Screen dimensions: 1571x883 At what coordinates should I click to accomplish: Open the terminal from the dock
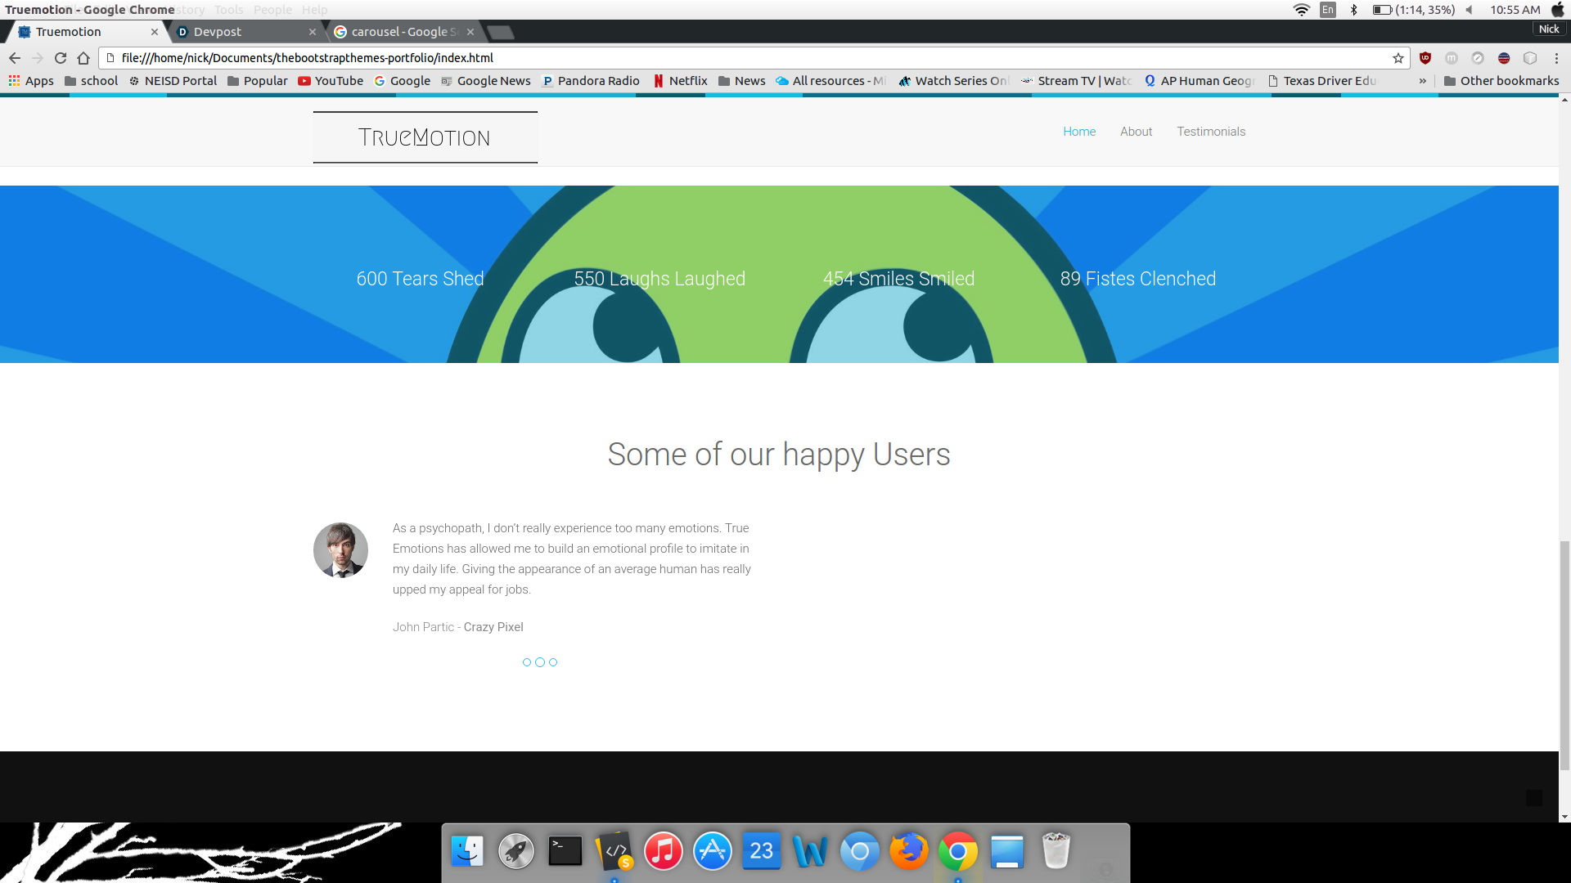point(565,851)
